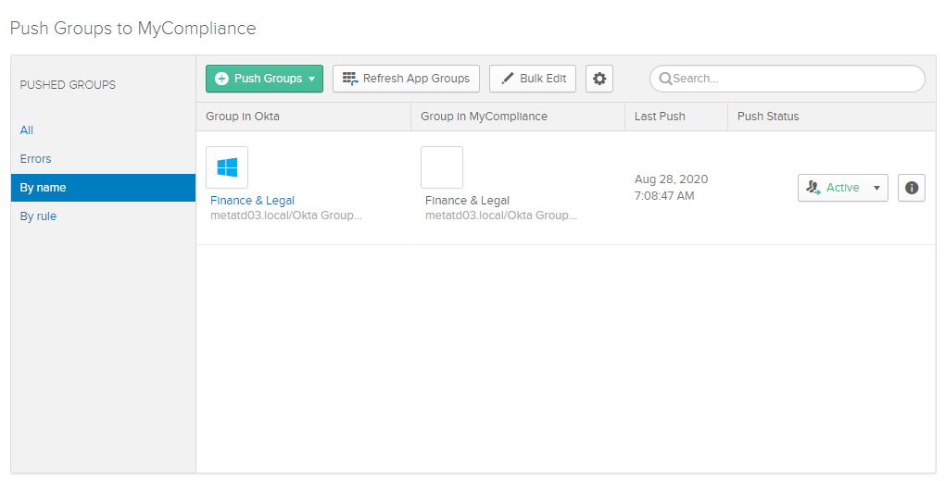Click the metatd03.local path under the MyCompliance group

tap(501, 215)
